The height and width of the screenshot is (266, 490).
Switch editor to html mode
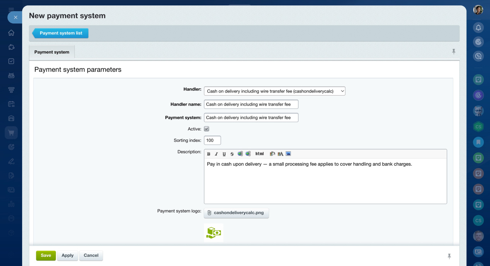click(260, 154)
